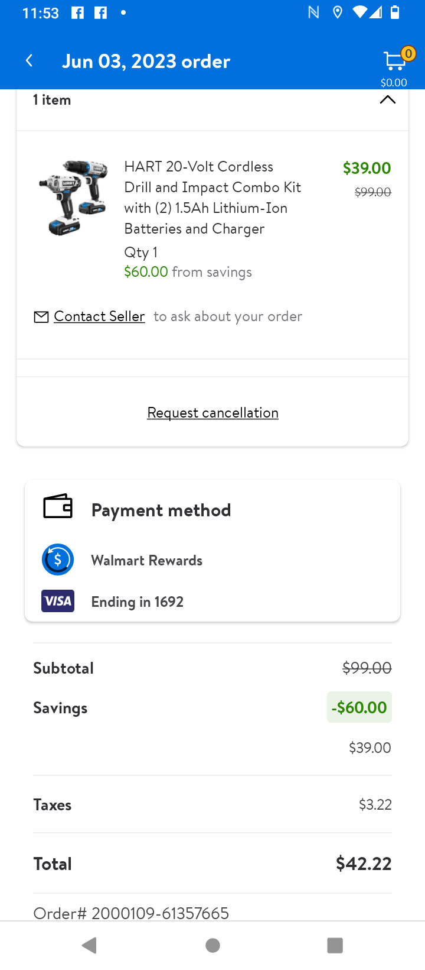Tap the -$60.00 Savings badge
This screenshot has height=970, width=425.
[x=359, y=707]
